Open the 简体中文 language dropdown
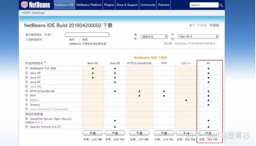 pyautogui.click(x=154, y=37)
